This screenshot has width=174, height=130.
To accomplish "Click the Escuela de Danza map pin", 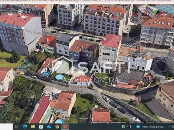I will pos(149,54).
